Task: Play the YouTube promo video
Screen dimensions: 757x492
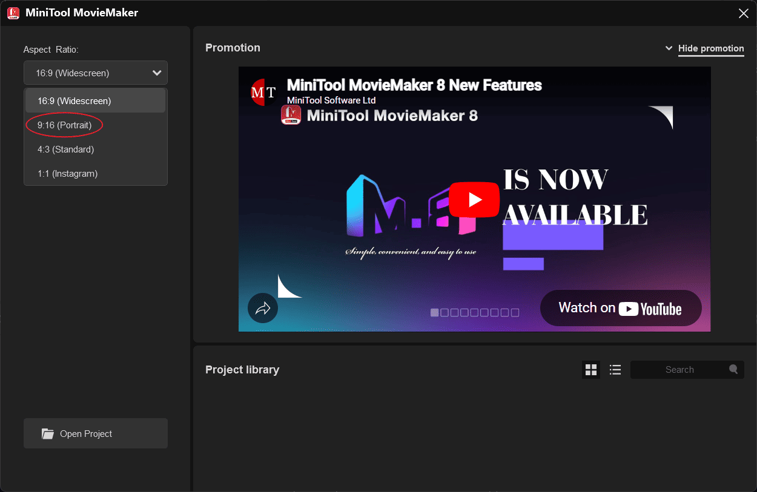Action: [474, 199]
